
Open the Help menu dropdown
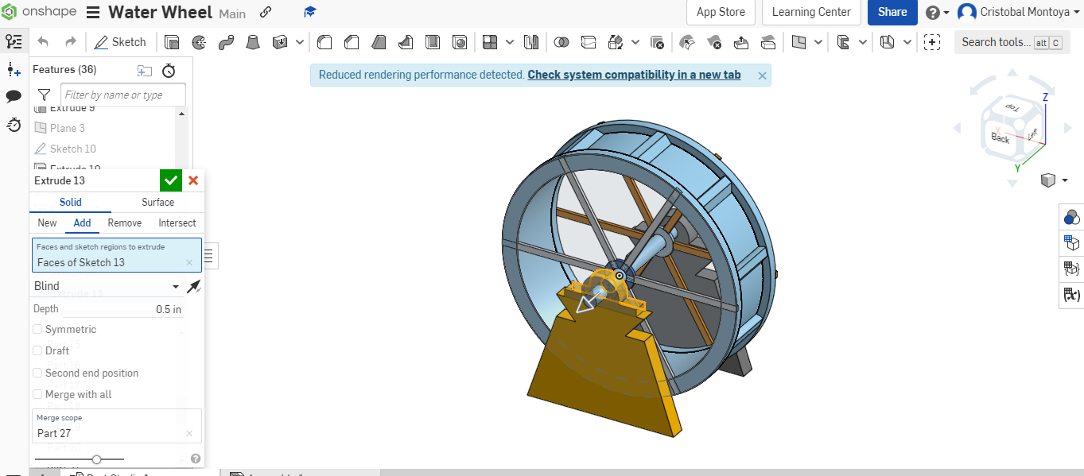pos(938,13)
